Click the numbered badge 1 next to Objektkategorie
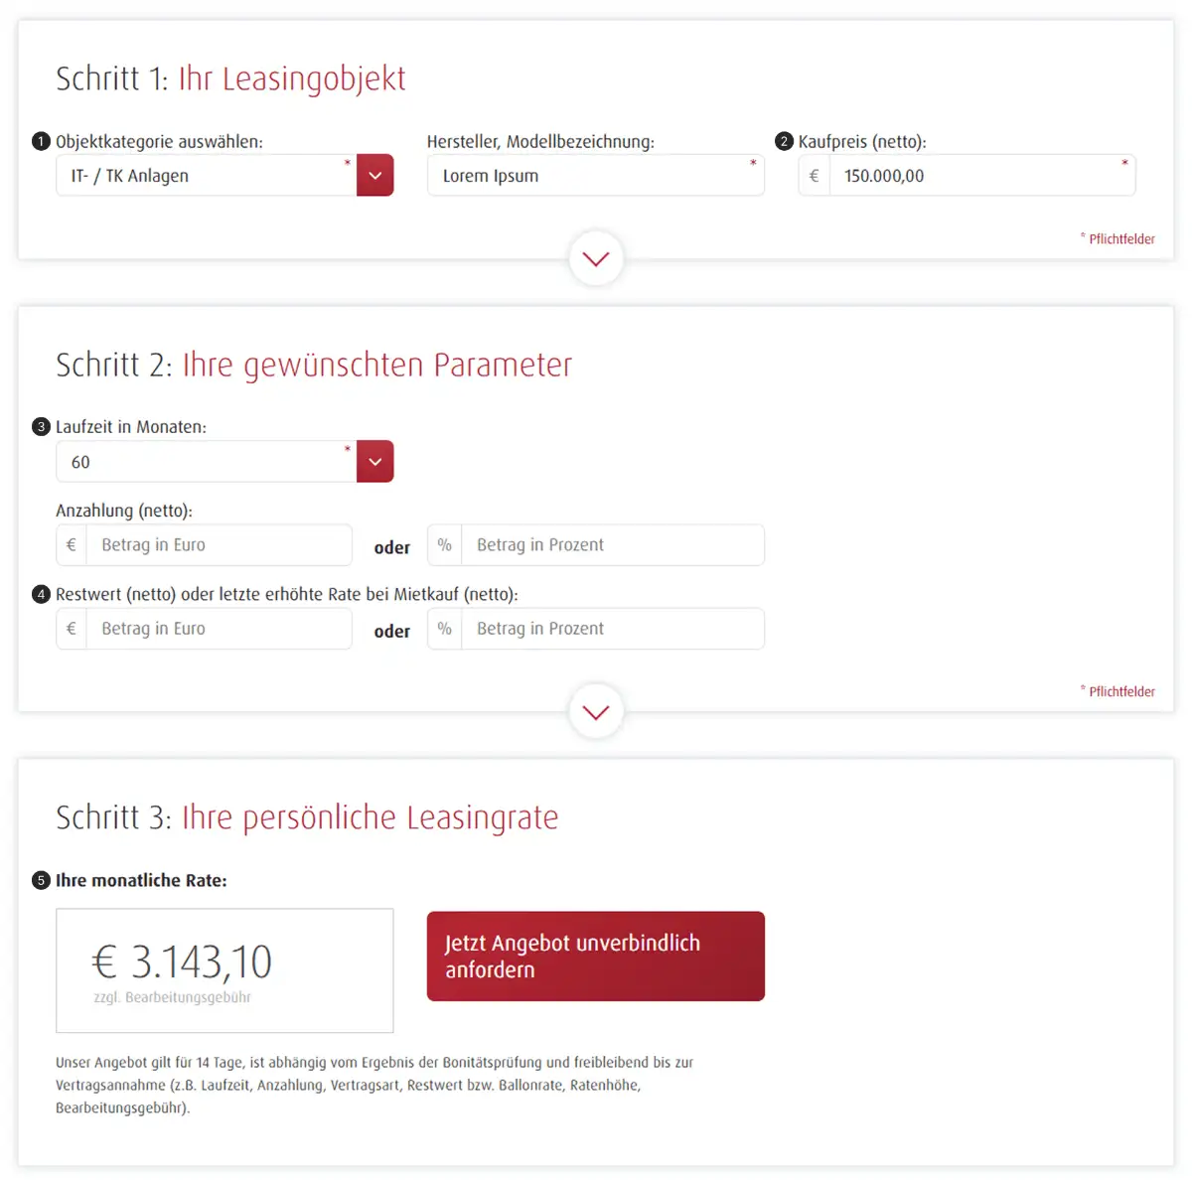This screenshot has height=1181, width=1192. [x=41, y=141]
